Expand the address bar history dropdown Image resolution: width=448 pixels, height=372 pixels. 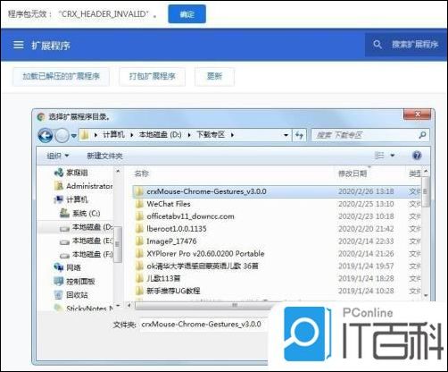[286, 135]
